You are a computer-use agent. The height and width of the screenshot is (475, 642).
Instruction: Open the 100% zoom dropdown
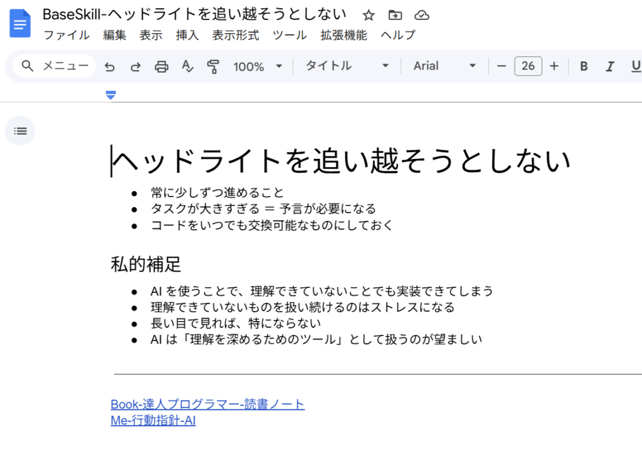pyautogui.click(x=258, y=66)
